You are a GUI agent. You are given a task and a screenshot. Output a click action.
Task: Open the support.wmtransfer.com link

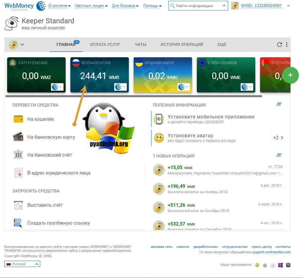click(x=271, y=252)
